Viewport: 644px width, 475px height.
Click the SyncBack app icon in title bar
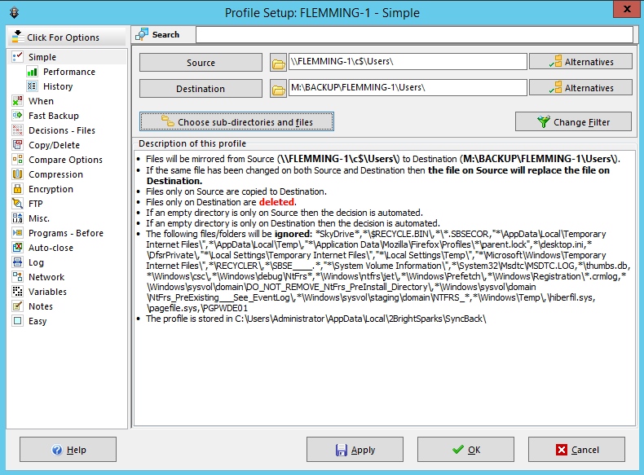pyautogui.click(x=15, y=13)
